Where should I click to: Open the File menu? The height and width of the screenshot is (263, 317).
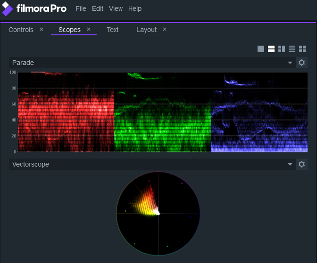point(81,8)
